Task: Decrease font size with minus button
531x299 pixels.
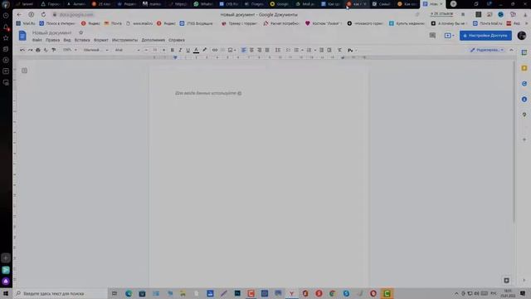Action: click(x=146, y=50)
